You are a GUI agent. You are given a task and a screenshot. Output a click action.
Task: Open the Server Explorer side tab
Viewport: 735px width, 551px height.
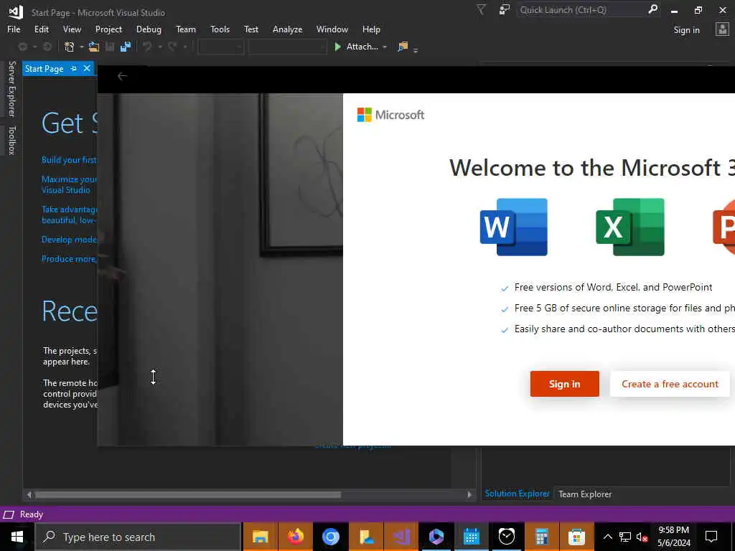11,89
